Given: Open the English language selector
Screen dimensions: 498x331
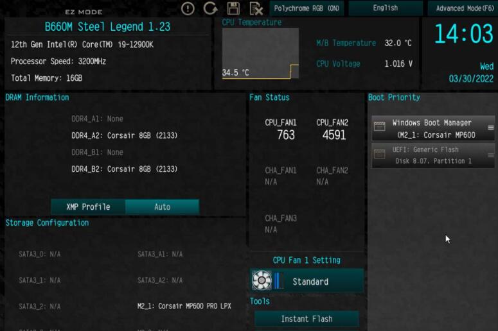Looking at the screenshot, I should [x=385, y=8].
